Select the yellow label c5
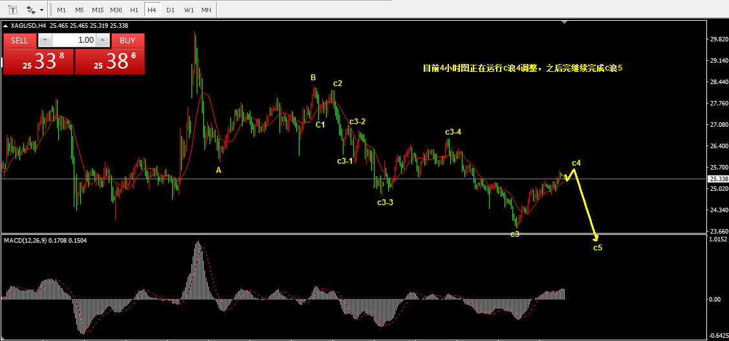This screenshot has height=341, width=729. (598, 247)
